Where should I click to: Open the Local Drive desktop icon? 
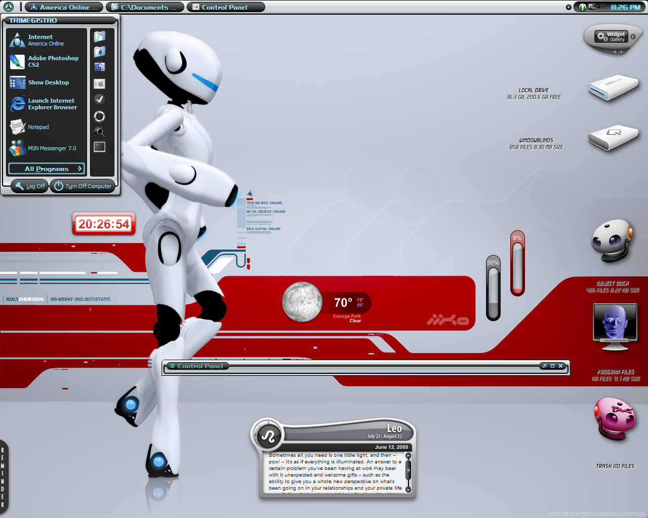click(613, 87)
